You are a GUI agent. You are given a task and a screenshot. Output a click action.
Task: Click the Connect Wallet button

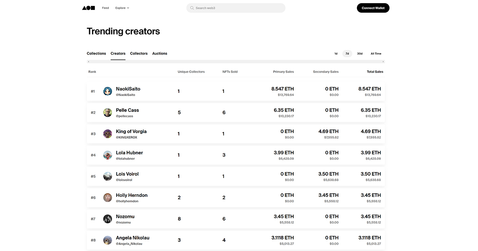(x=373, y=8)
